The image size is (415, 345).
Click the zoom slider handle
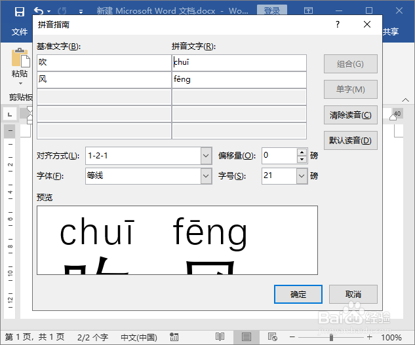(331, 337)
